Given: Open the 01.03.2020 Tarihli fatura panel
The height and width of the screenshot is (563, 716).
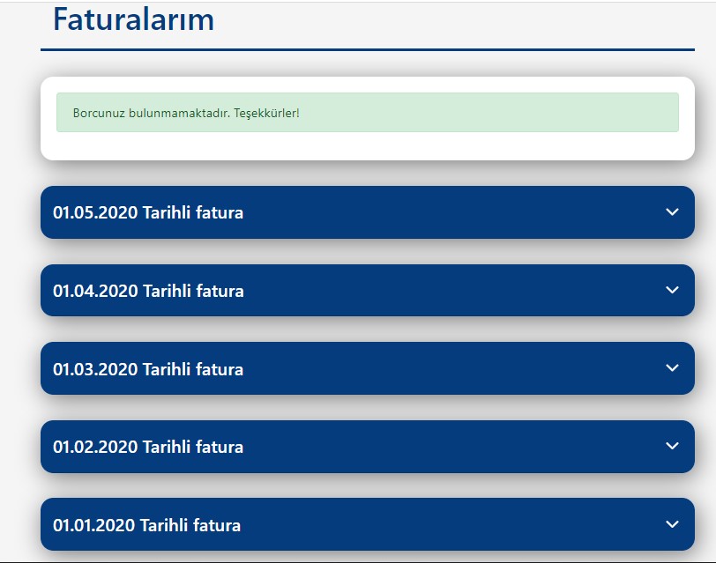Looking at the screenshot, I should tap(368, 368).
